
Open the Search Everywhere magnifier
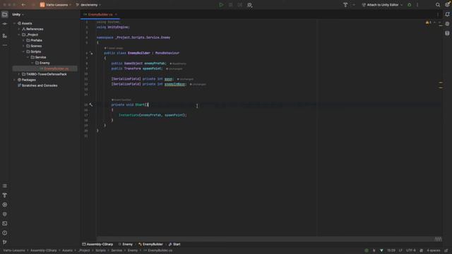(x=438, y=5)
